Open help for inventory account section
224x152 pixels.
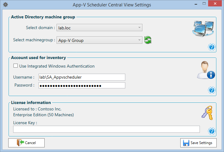[x=212, y=90]
